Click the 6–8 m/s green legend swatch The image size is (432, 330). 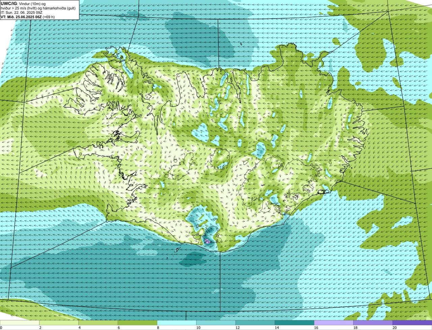(138, 323)
